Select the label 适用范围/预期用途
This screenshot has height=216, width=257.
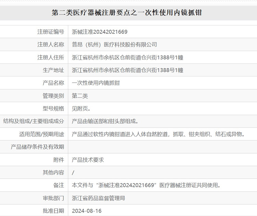(41, 134)
